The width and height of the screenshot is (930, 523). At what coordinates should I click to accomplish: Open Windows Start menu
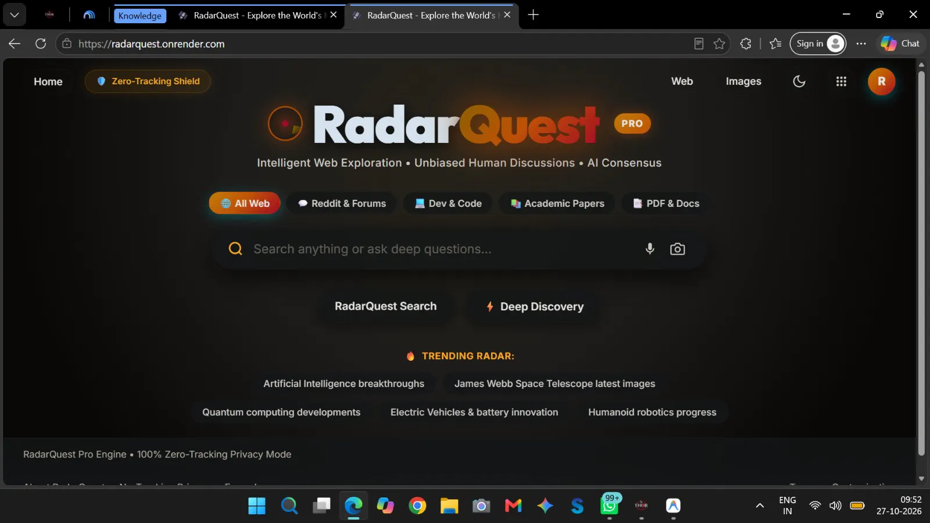(257, 506)
